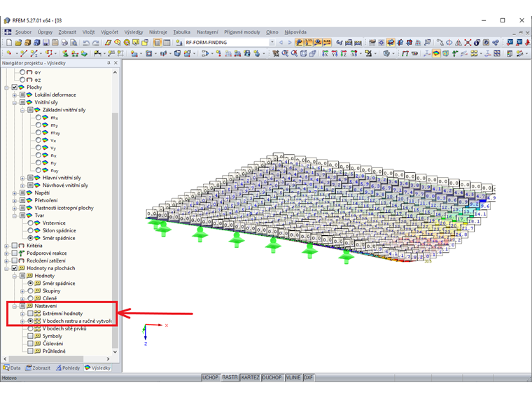
Task: Toggle DXF in the status bar
Action: [309, 377]
